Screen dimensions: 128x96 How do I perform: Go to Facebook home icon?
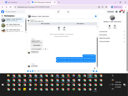(58, 12)
